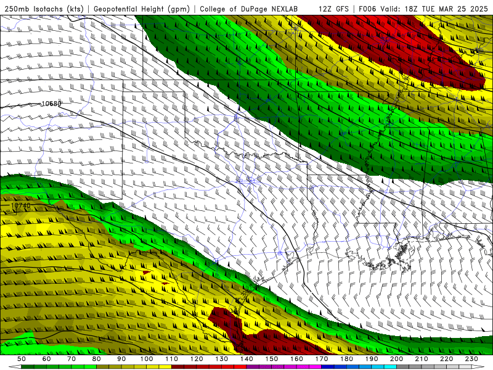Click the colorbar's right end arrow

[478, 367]
